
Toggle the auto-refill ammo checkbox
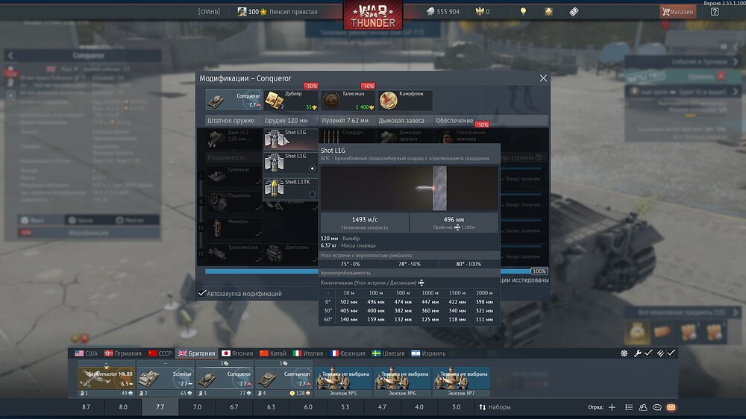(x=671, y=353)
